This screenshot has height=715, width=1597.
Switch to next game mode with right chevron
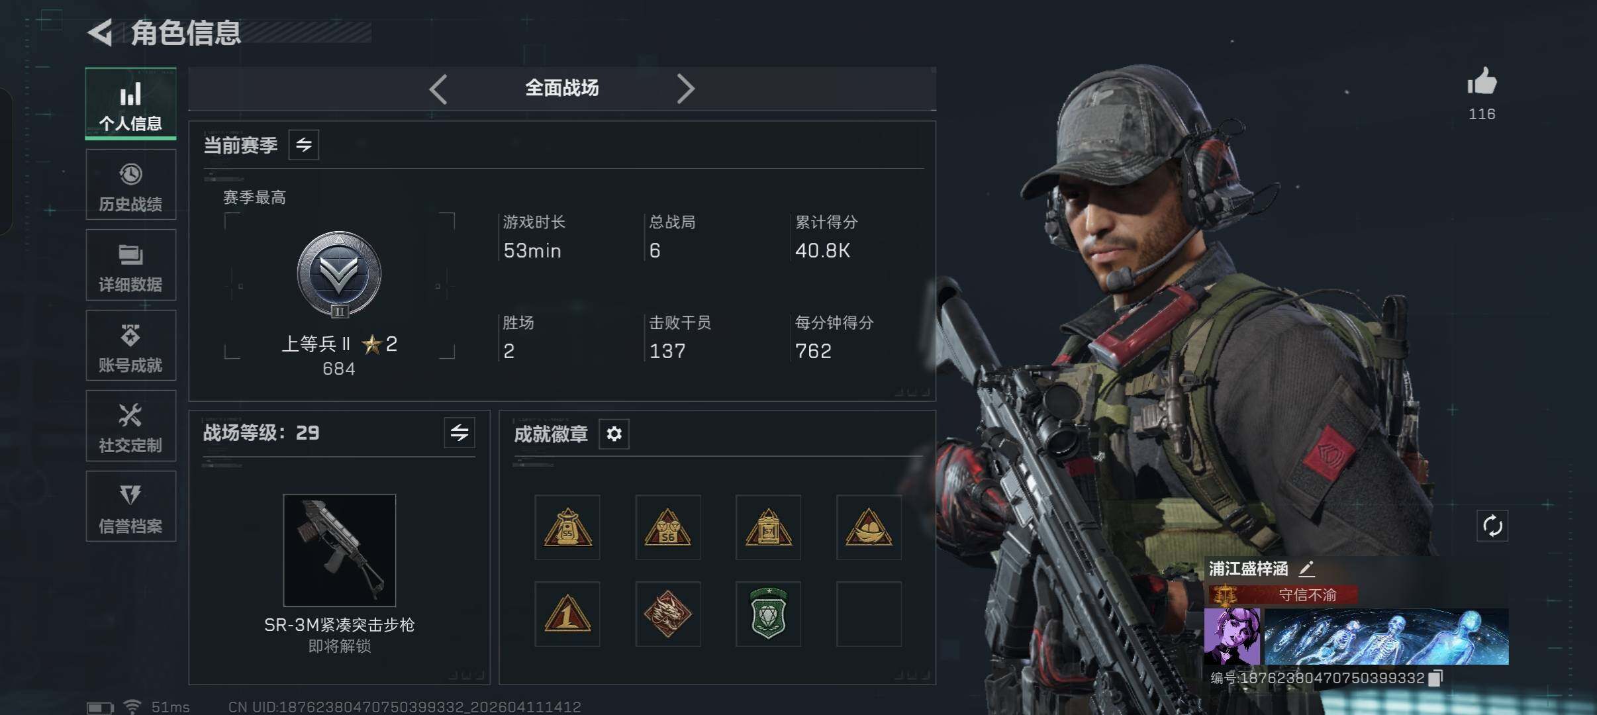685,89
